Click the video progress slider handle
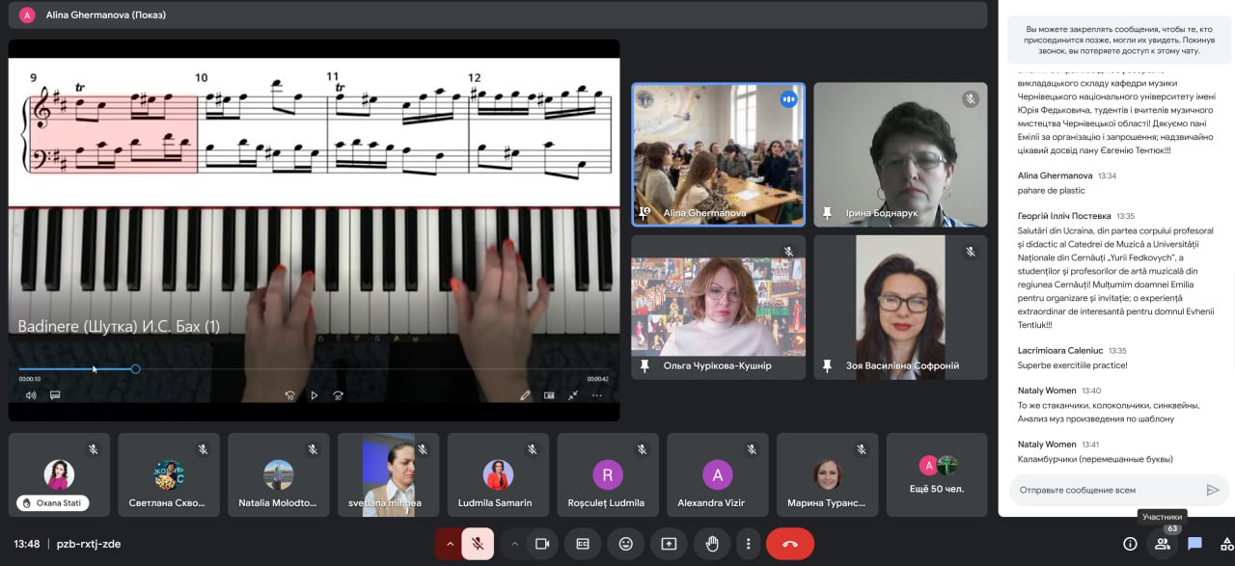 click(x=135, y=369)
